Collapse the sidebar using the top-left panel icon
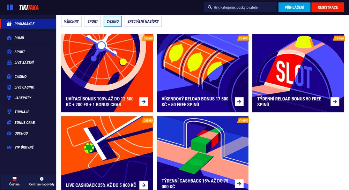 pyautogui.click(x=10, y=7)
